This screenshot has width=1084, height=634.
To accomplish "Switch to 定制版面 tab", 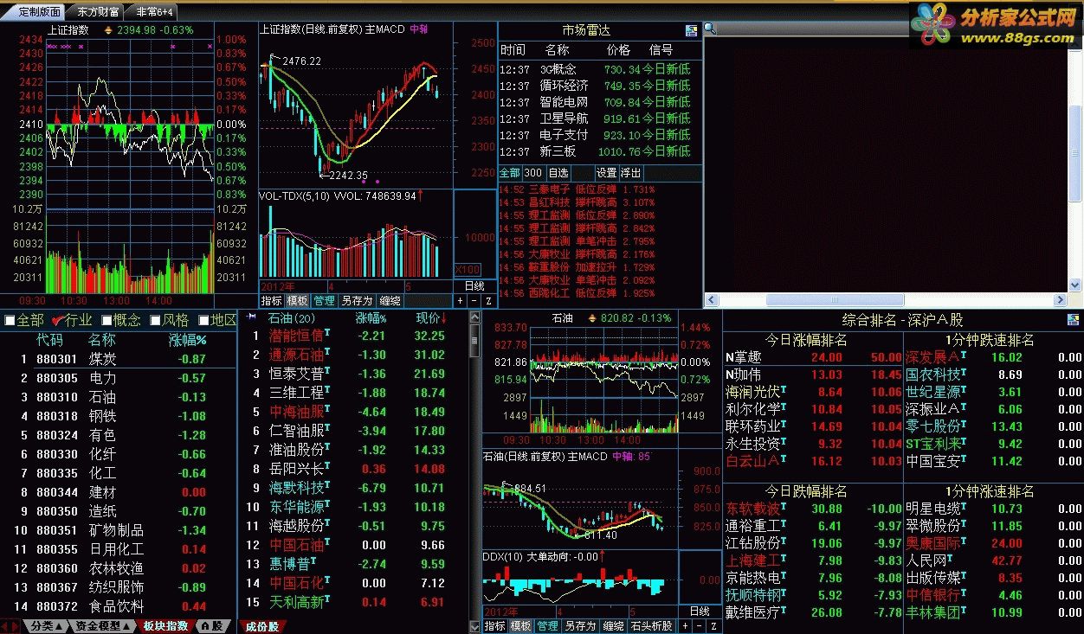I will (x=40, y=12).
